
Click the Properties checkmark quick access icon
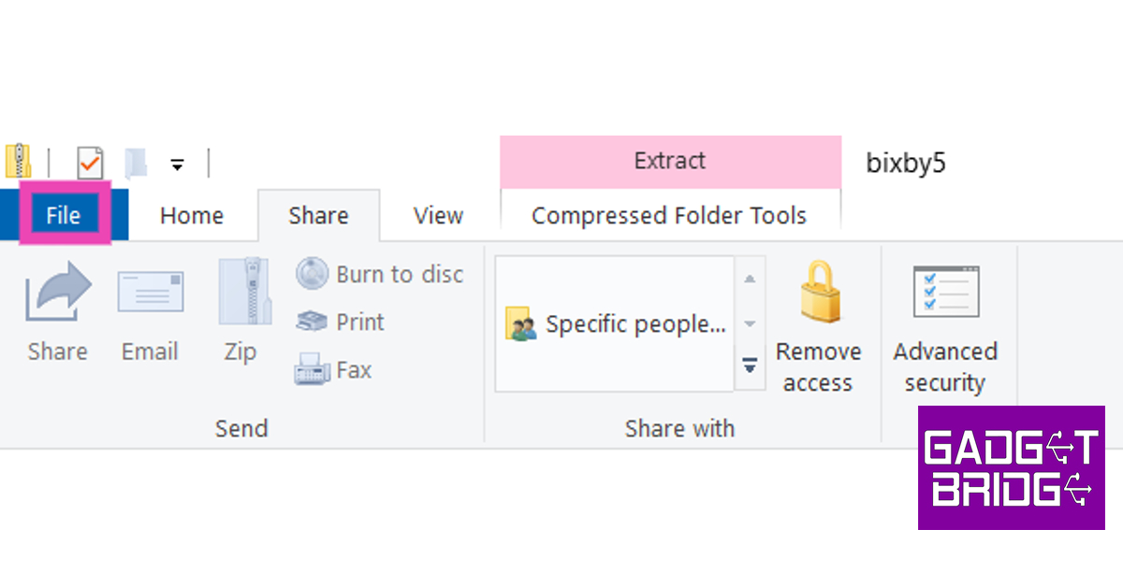[x=90, y=163]
